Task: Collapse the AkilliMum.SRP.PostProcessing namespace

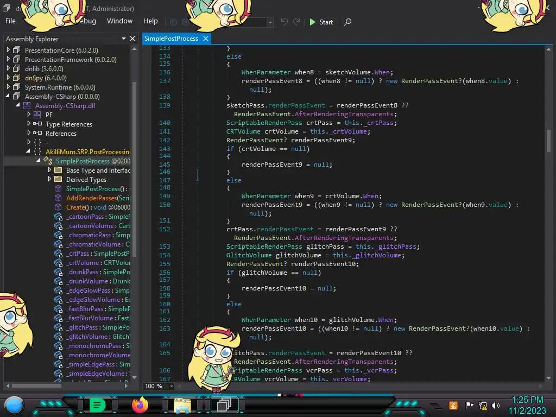Action: coord(28,151)
